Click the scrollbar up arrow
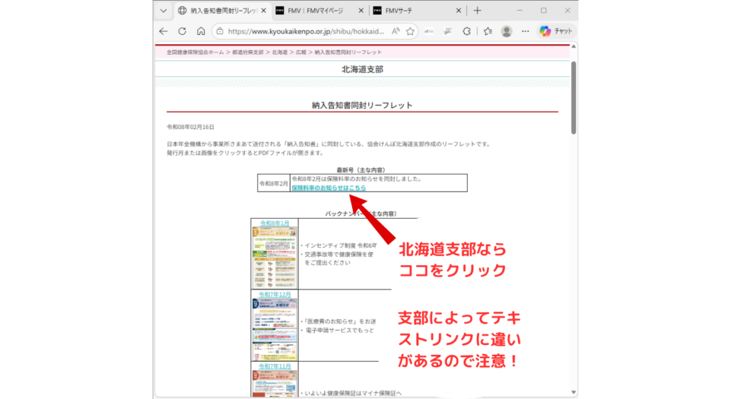The width and height of the screenshot is (731, 399). [573, 46]
